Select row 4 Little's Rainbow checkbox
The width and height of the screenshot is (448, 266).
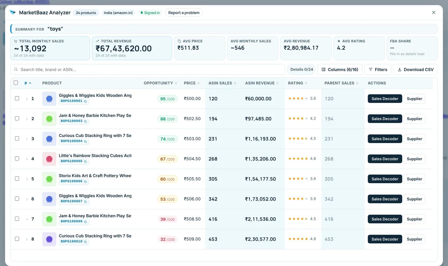coord(17,158)
